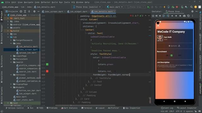Stop the running app with red square
Image resolution: width=202 pixels, height=113 pixels.
point(177,7)
